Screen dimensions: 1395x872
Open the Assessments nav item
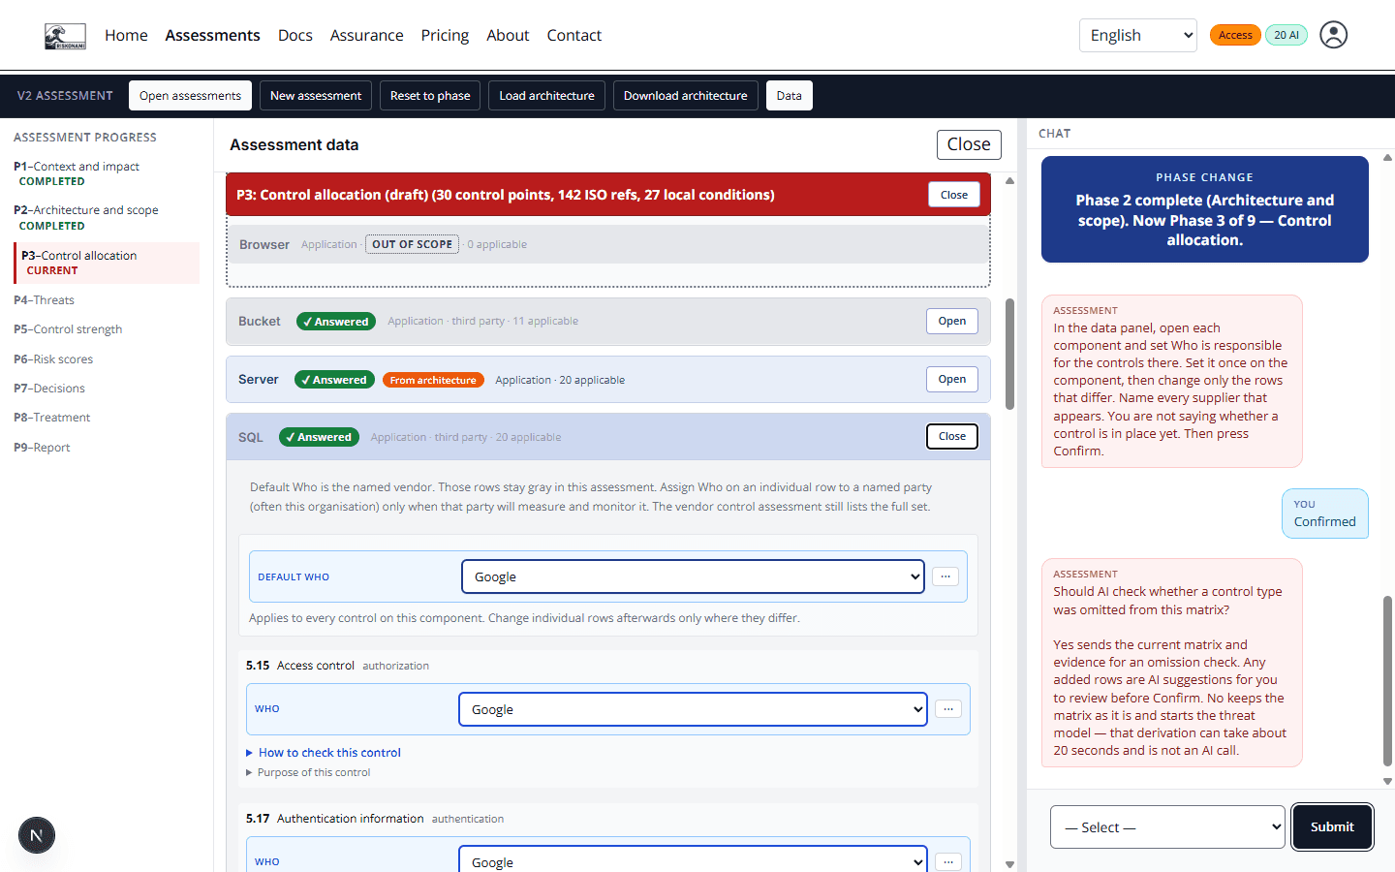point(212,35)
